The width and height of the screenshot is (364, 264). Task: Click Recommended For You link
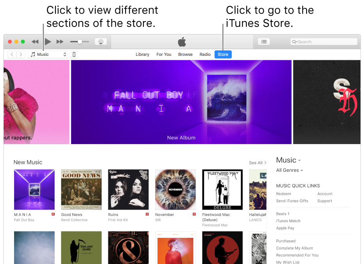pyautogui.click(x=297, y=255)
